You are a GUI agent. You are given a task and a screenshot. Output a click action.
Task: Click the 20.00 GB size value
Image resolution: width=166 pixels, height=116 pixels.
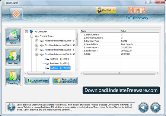125,54
